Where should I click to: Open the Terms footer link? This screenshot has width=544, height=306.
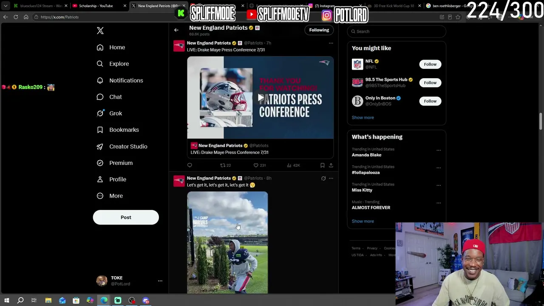point(356,249)
